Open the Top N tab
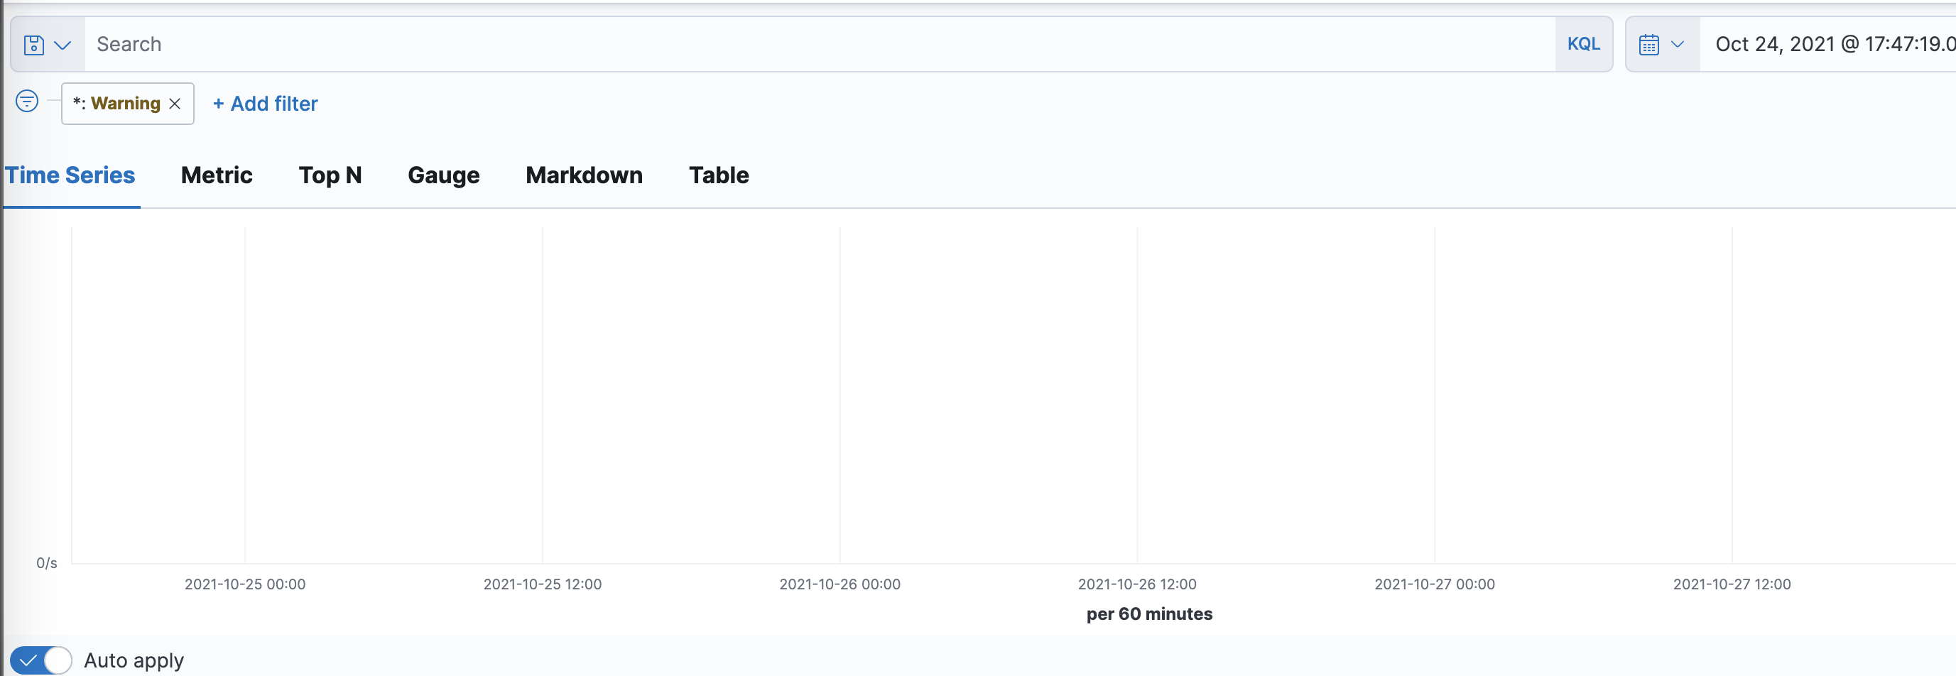 pos(330,175)
